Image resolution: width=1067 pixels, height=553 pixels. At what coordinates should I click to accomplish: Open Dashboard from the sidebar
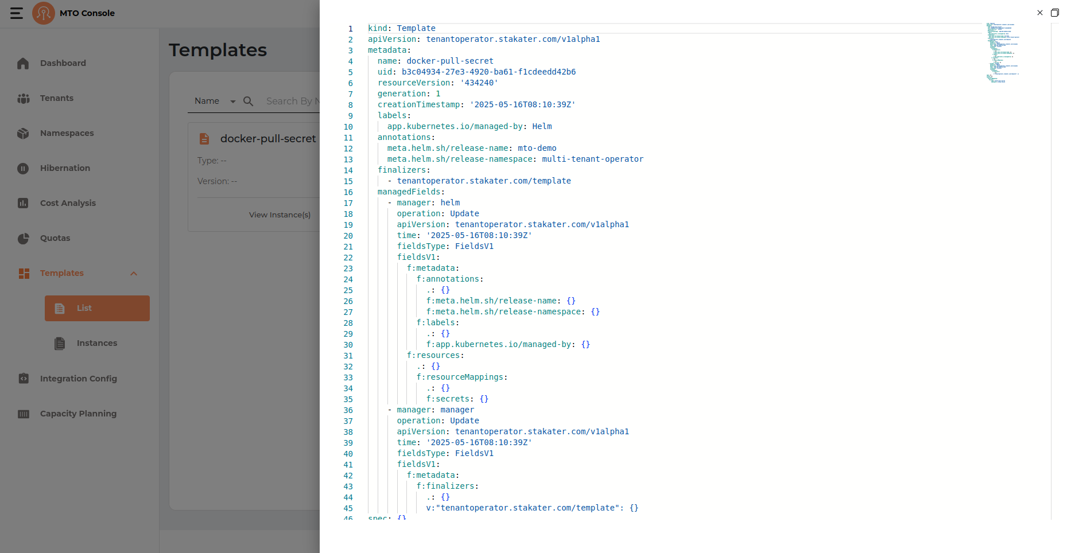tap(63, 63)
